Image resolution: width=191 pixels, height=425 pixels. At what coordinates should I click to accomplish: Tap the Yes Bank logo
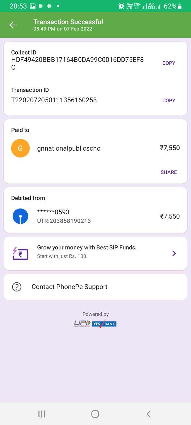point(104,324)
